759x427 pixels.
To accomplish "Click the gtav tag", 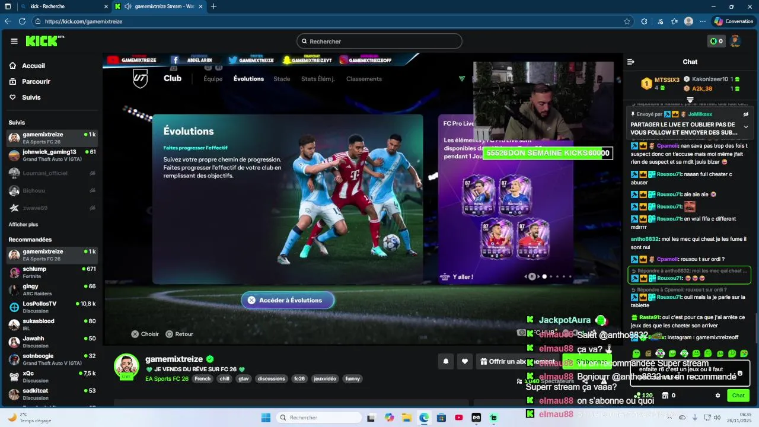I will pos(244,378).
